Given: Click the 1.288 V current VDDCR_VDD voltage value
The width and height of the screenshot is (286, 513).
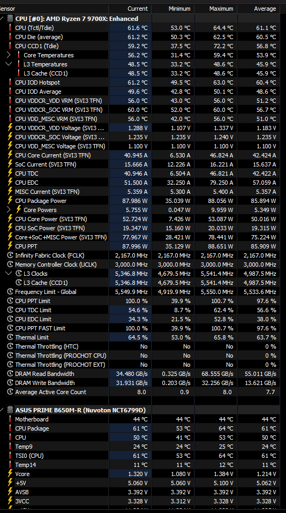Looking at the screenshot, I should click(138, 129).
